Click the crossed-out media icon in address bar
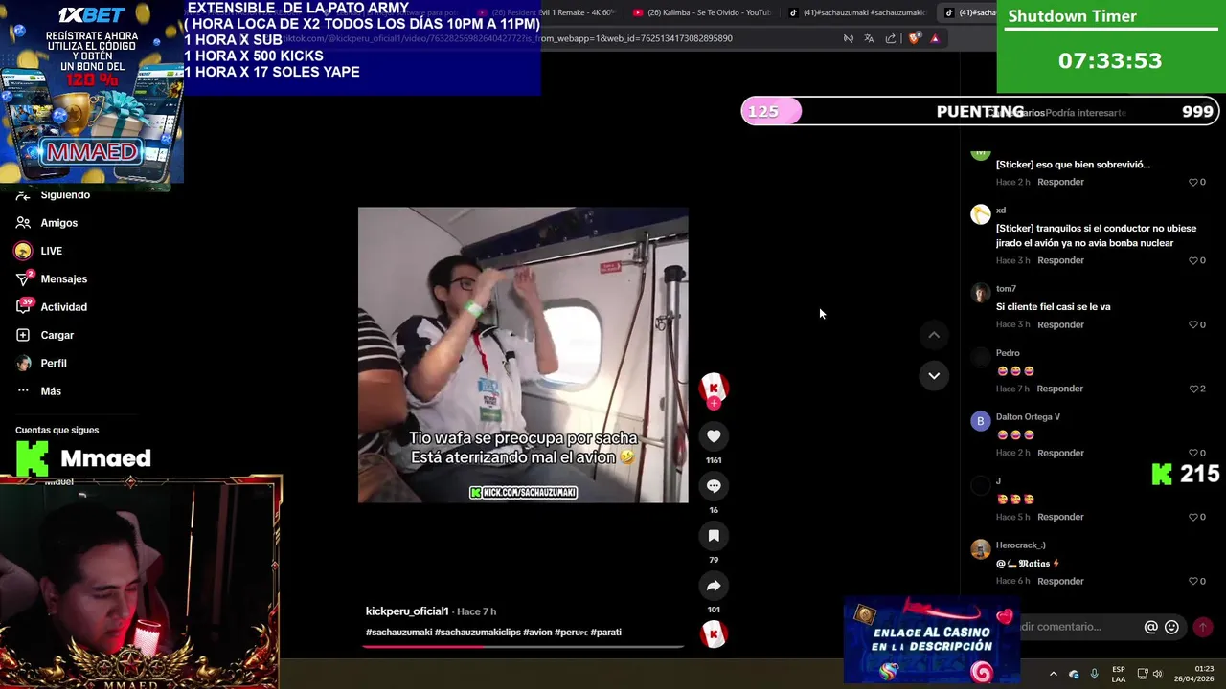The image size is (1226, 689). coord(848,38)
